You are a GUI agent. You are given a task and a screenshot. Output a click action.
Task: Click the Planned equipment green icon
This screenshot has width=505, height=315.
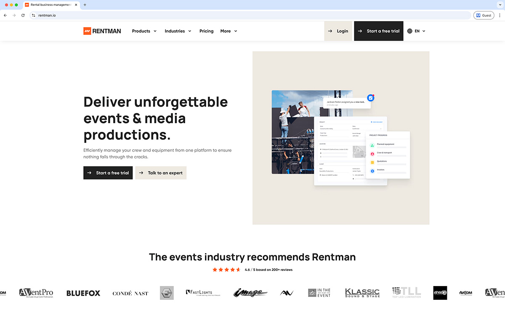click(x=372, y=145)
